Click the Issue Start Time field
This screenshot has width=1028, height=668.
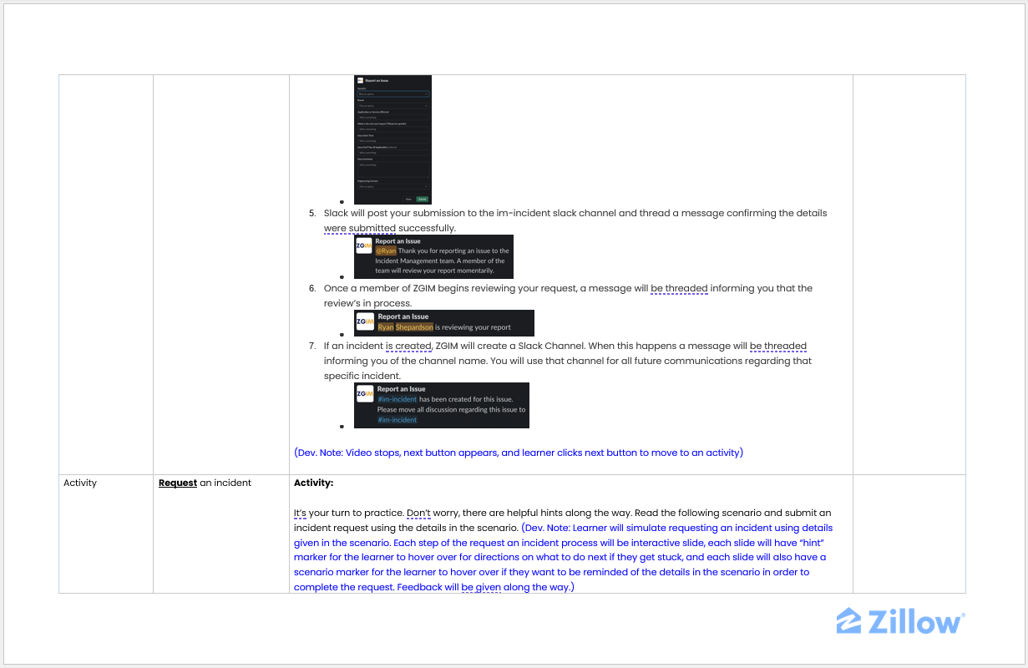[x=392, y=141]
